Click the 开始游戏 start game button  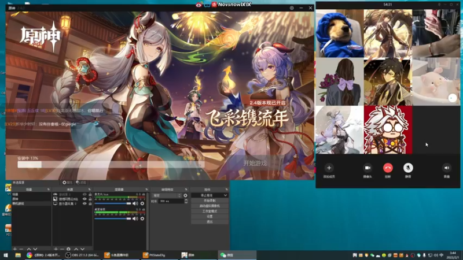tap(255, 163)
